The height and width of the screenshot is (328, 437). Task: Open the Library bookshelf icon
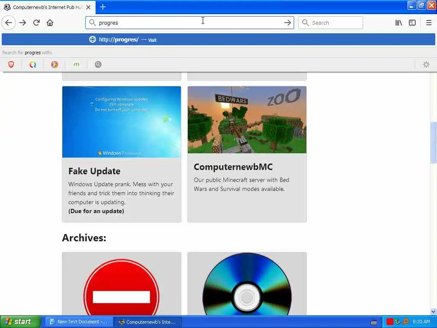point(399,23)
